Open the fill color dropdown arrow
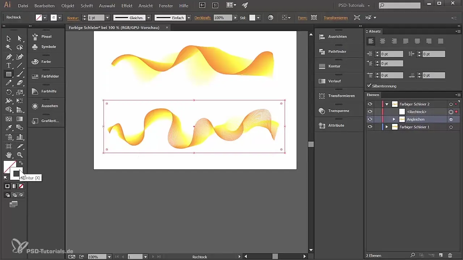 tap(45, 18)
